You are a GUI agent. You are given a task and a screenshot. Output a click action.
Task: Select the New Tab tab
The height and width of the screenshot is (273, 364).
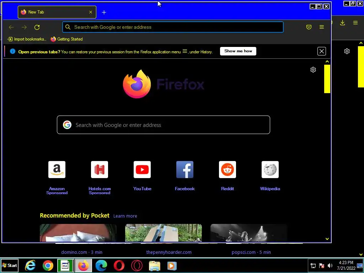tap(57, 12)
